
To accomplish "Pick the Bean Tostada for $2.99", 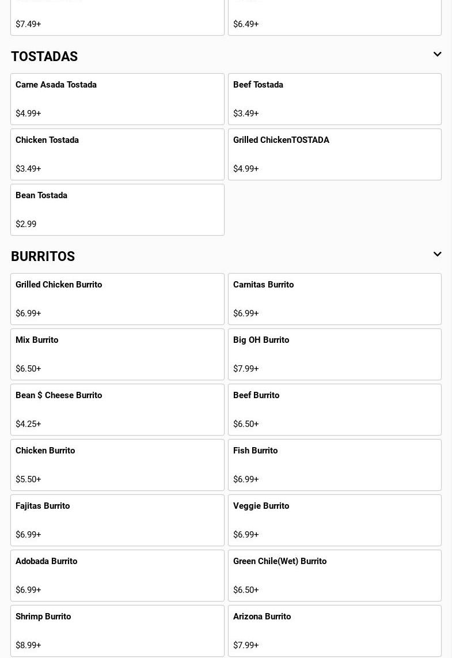I will coord(117,210).
